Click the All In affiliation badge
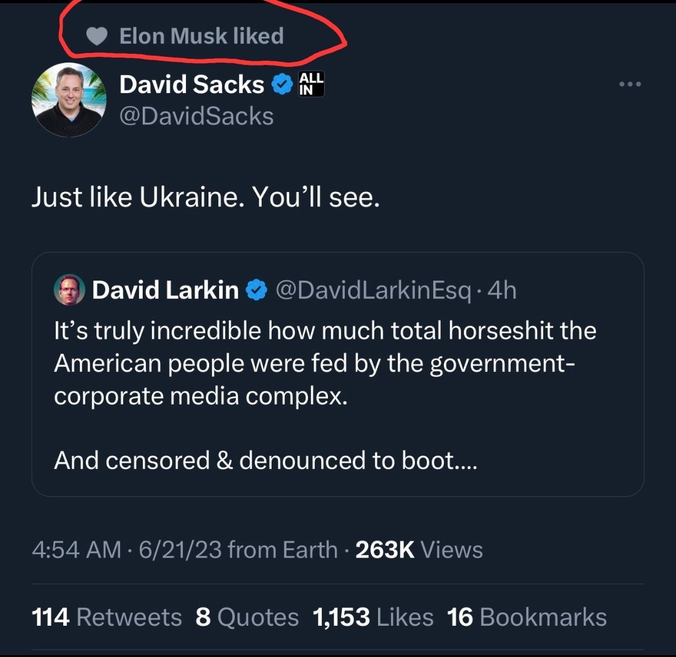The width and height of the screenshot is (676, 657). [x=312, y=84]
